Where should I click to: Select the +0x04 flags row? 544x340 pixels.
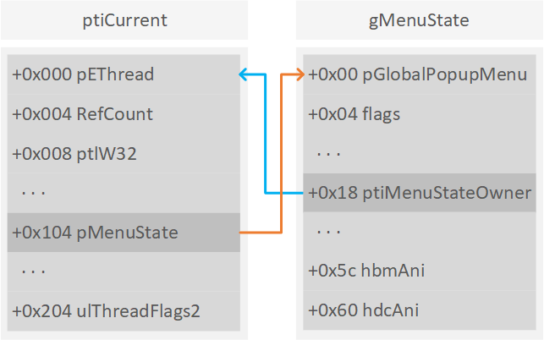(x=354, y=113)
